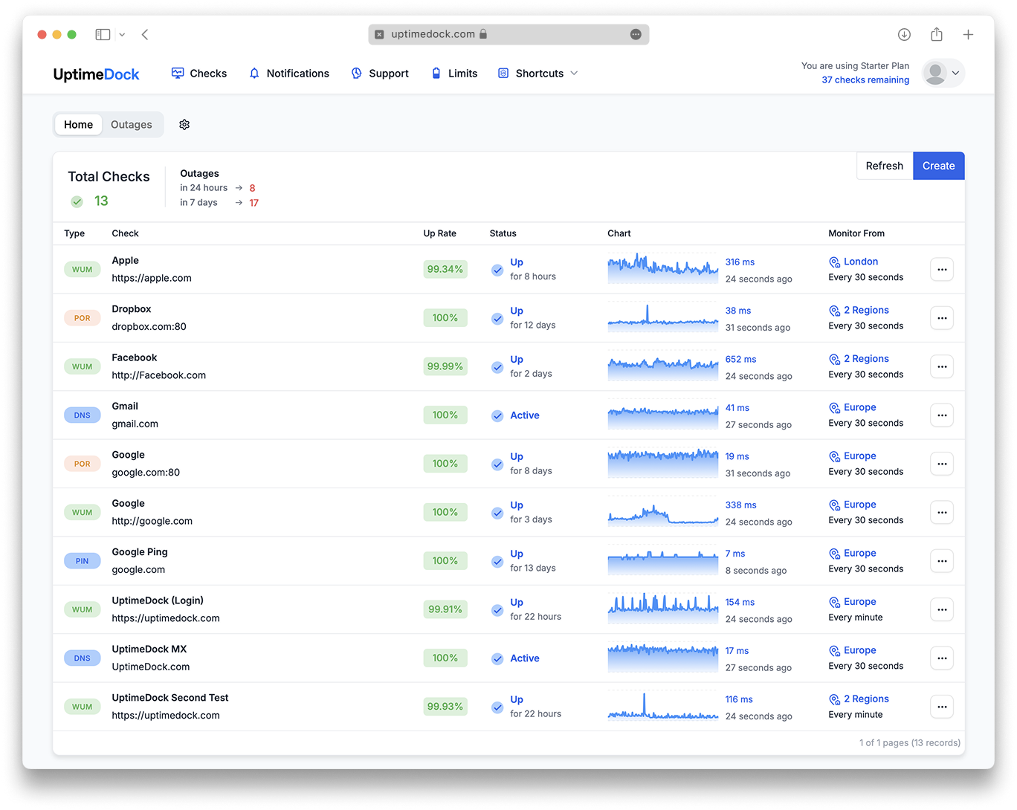Screen dimensions: 1017x810
Task: Expand Safari sidebar options chevron
Action: 122,34
